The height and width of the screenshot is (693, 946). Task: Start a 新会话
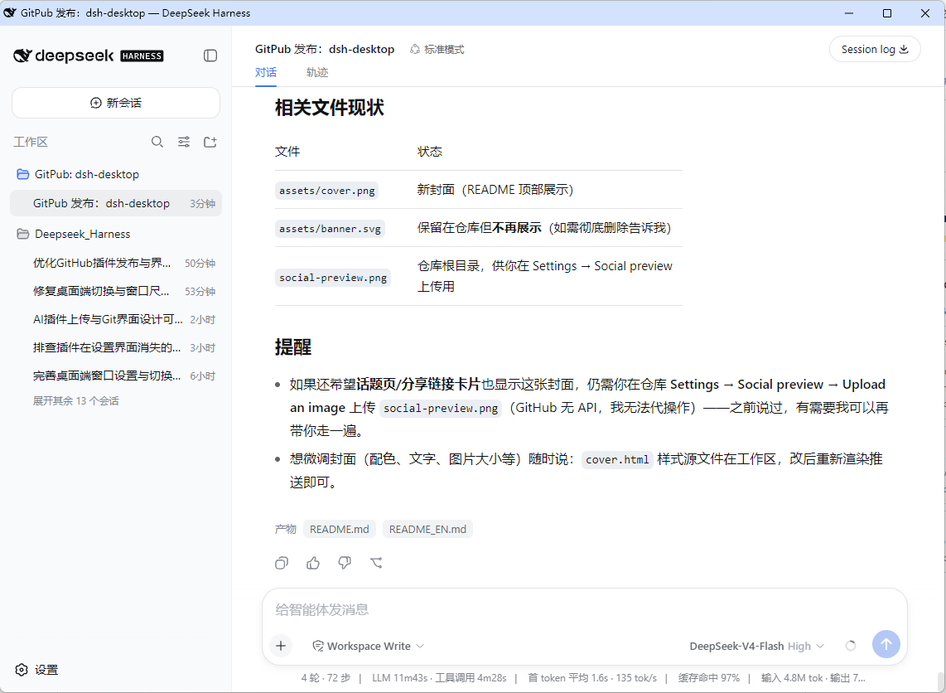click(x=116, y=103)
